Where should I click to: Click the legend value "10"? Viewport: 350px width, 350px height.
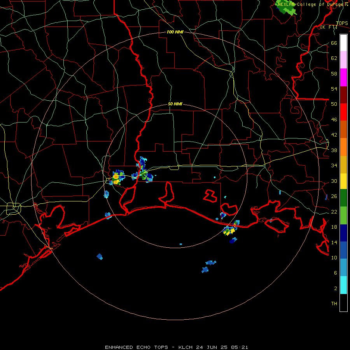[x=334, y=257]
